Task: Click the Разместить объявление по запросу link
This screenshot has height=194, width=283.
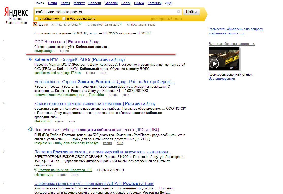Action: click(235, 31)
